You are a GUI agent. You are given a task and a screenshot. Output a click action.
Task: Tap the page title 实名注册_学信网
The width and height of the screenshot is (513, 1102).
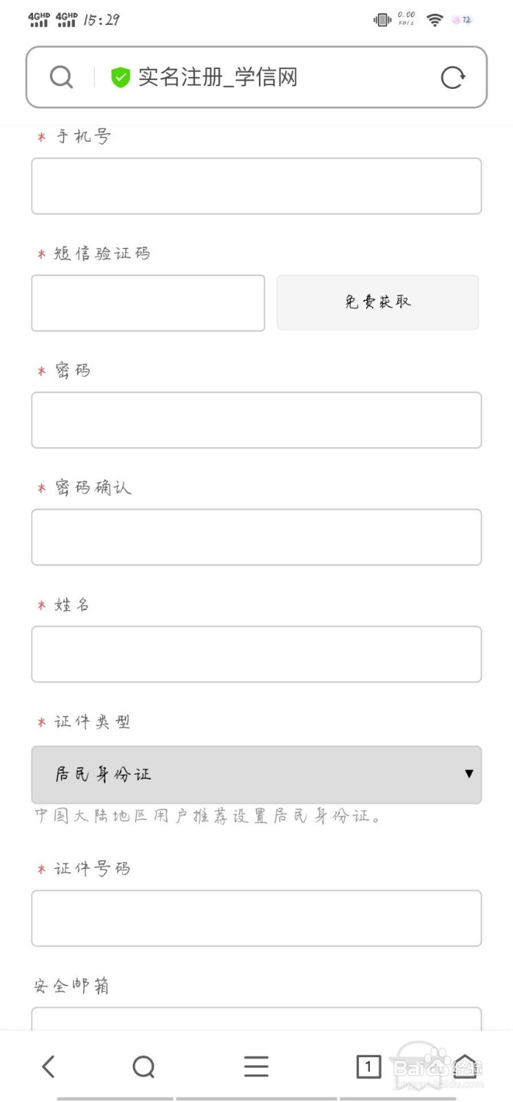[x=218, y=77]
